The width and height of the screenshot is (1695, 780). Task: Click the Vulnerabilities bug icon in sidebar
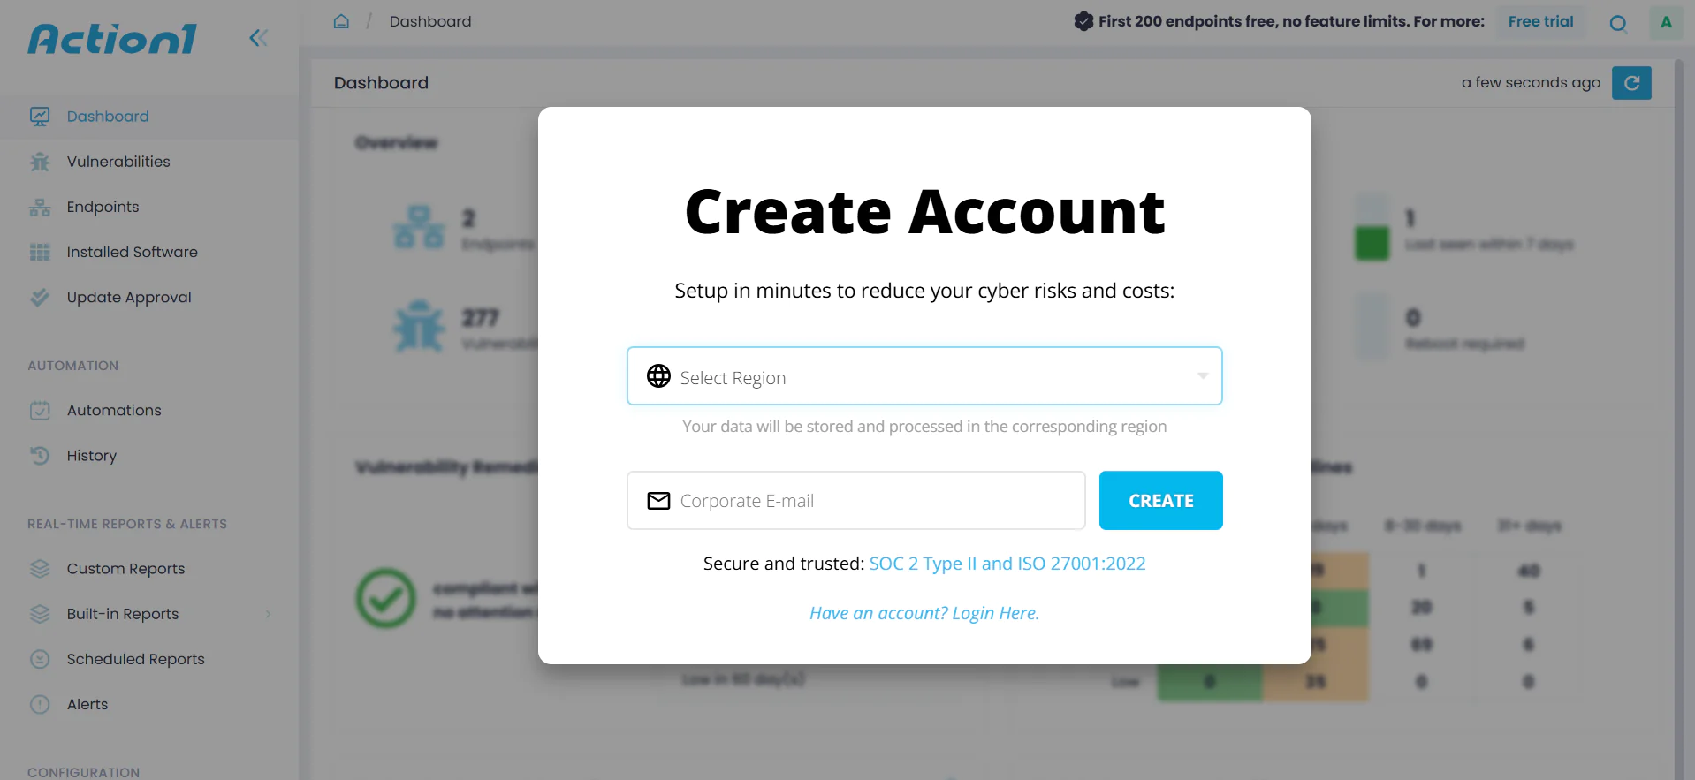40,162
